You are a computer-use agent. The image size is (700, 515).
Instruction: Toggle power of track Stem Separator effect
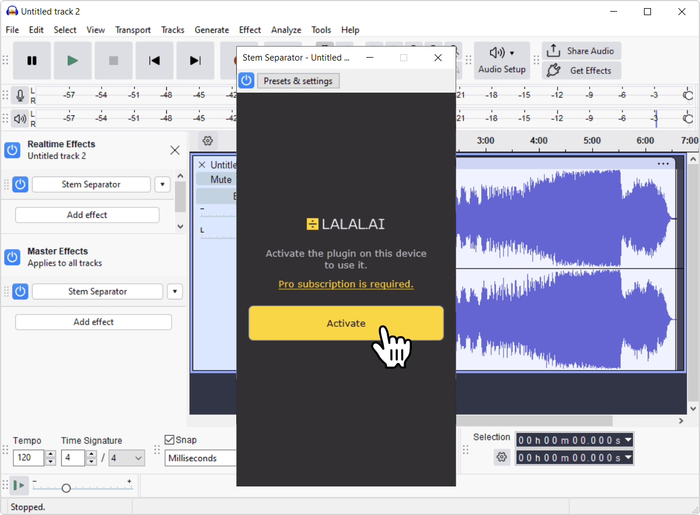[20, 185]
